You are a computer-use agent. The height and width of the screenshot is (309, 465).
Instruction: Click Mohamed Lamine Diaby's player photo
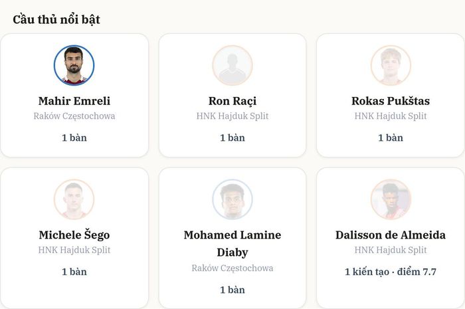[x=232, y=199]
